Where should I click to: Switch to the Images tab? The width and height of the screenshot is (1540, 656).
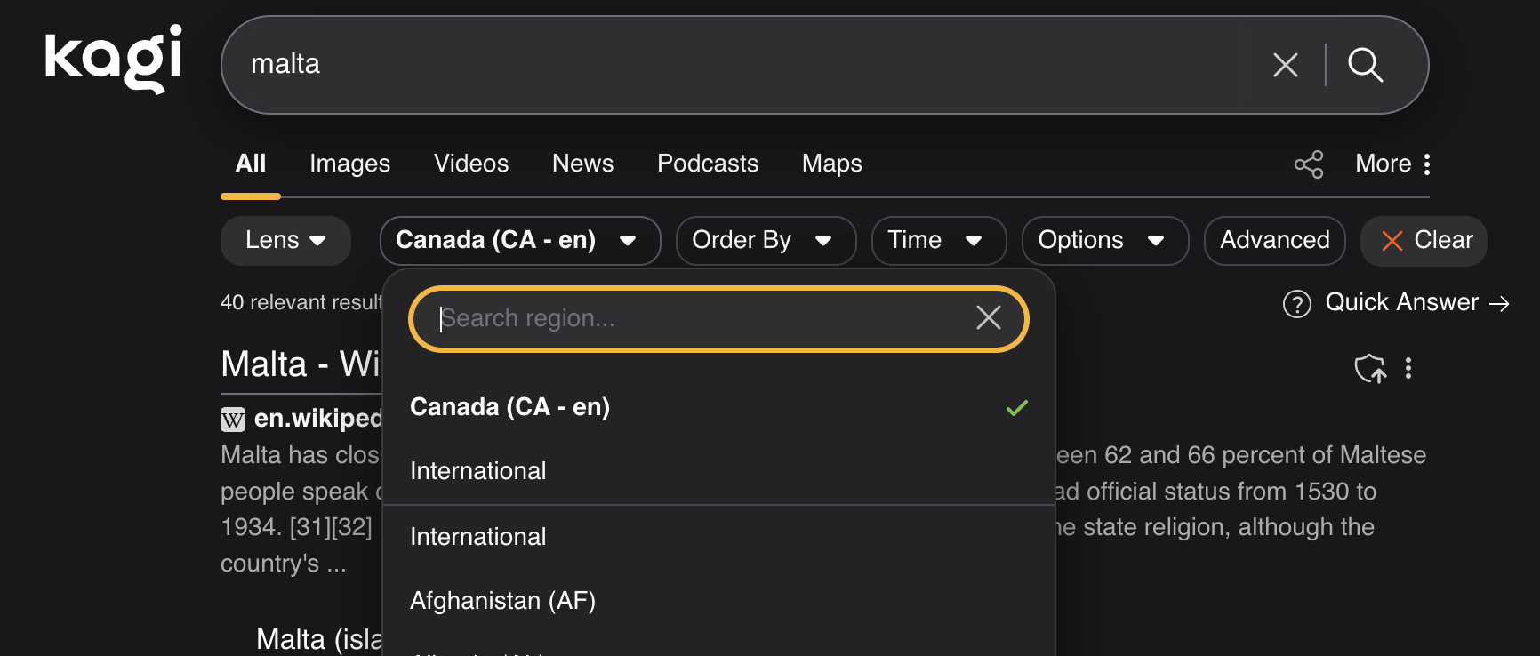click(x=349, y=164)
